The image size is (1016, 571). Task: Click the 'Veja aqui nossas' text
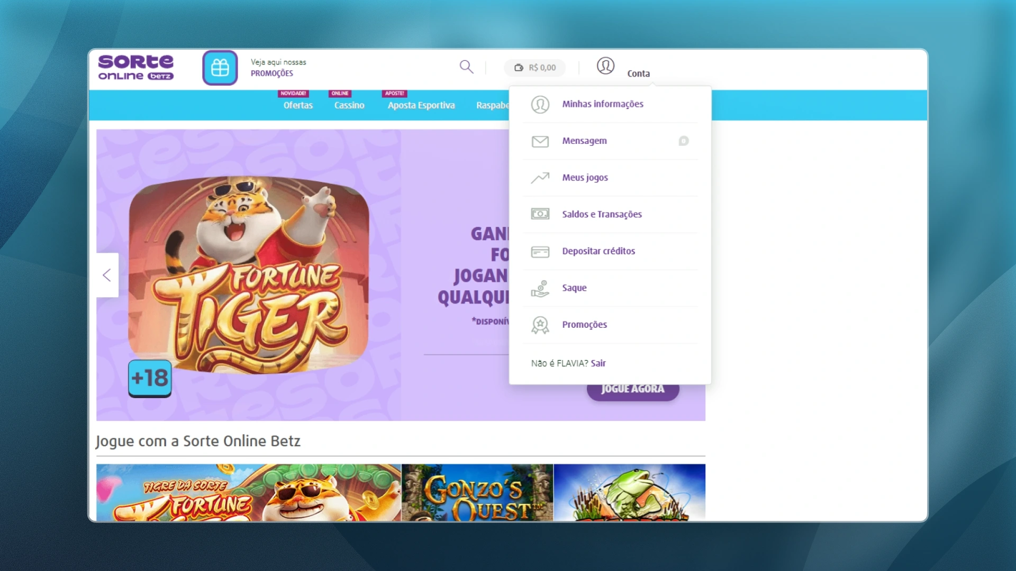click(278, 62)
